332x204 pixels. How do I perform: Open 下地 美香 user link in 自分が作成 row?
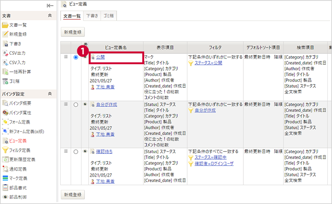pyautogui.click(x=105, y=134)
